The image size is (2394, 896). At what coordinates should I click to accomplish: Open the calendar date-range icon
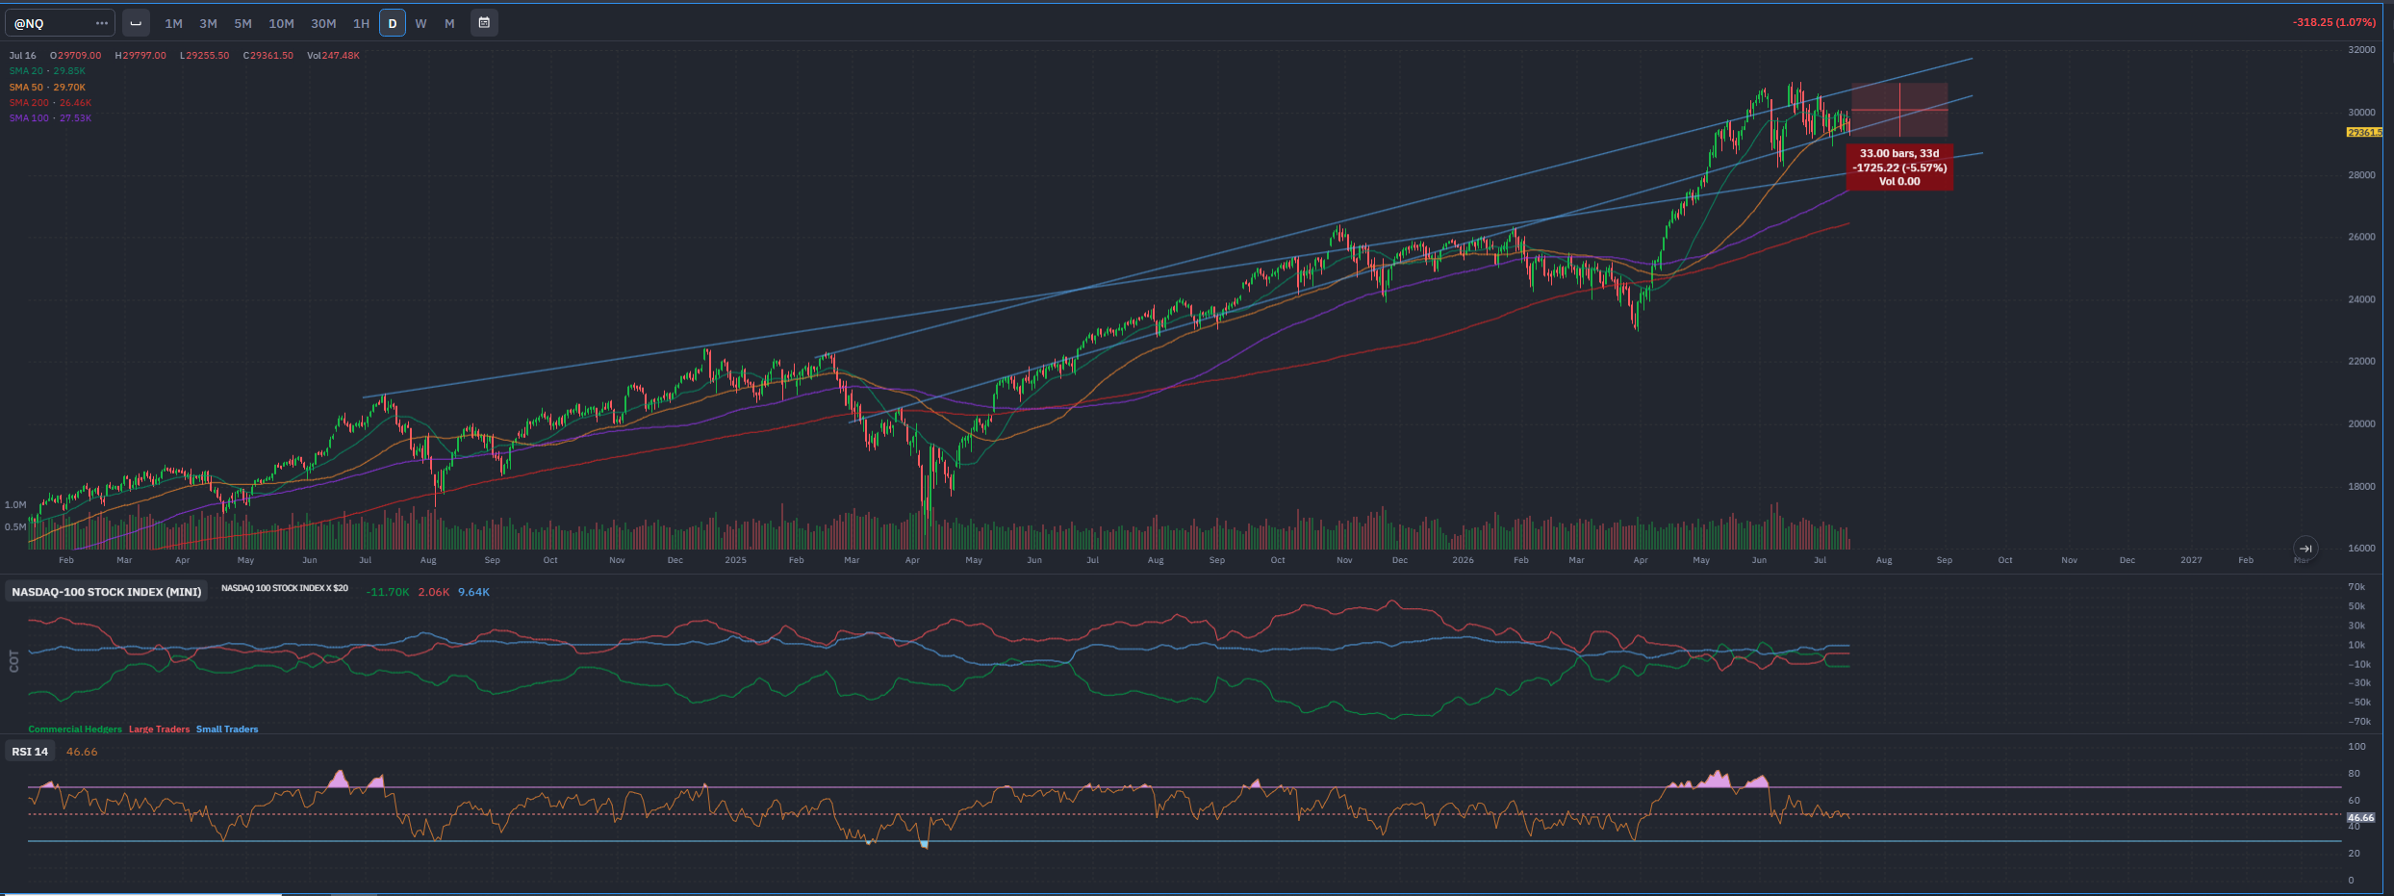click(484, 23)
